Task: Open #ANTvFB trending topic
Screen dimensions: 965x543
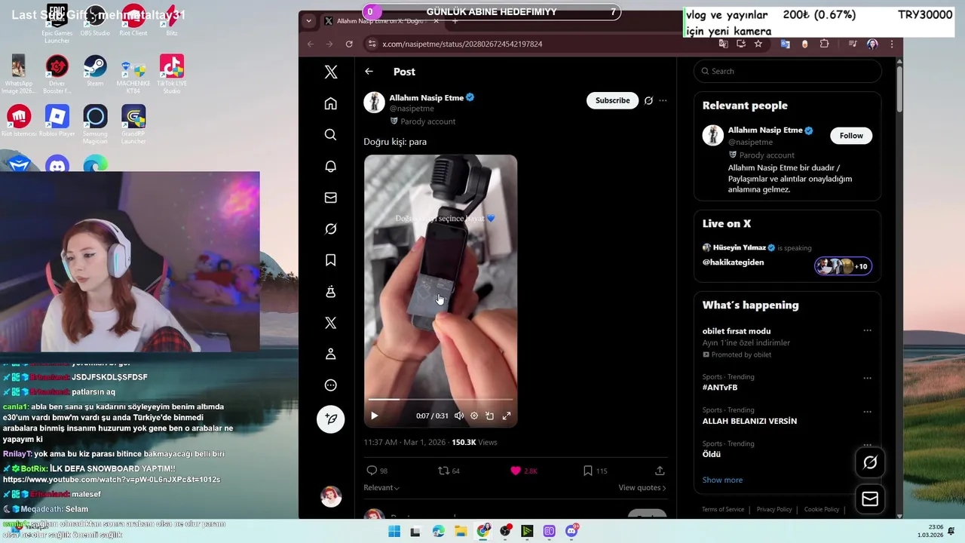Action: [x=720, y=388]
